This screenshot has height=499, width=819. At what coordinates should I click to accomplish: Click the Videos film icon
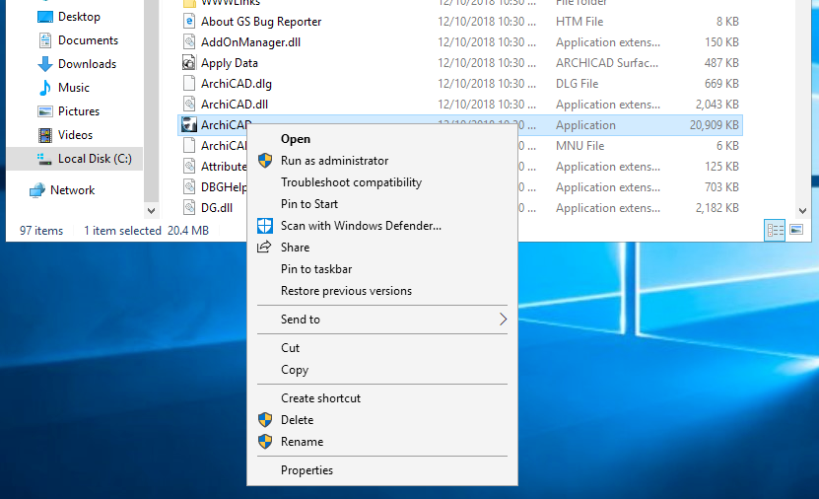(45, 135)
